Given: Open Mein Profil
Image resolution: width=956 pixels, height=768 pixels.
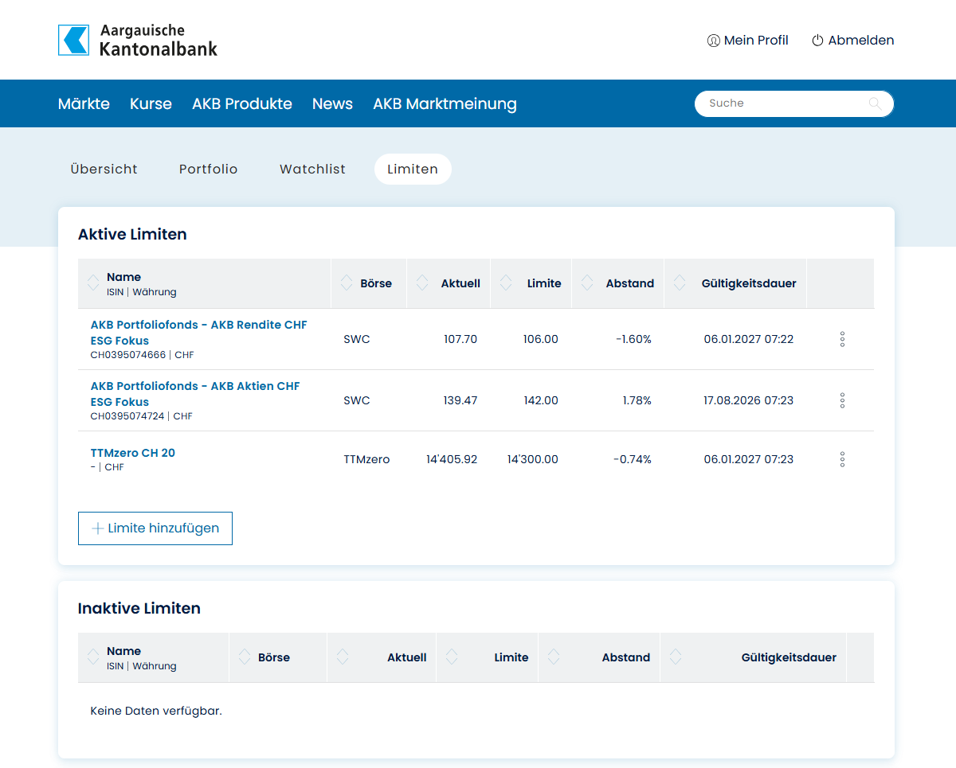Looking at the screenshot, I should (x=748, y=40).
